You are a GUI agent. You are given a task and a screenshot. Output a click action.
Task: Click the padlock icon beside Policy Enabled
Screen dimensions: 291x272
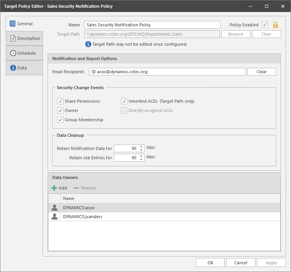(x=276, y=25)
